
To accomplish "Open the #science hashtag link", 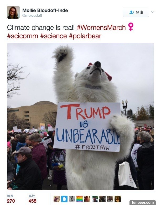I will coord(54,36).
